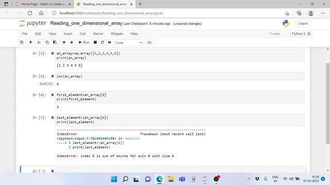Screen dimensions: 330x185
Task: Add page to favorites star icon
Action: click(287, 13)
